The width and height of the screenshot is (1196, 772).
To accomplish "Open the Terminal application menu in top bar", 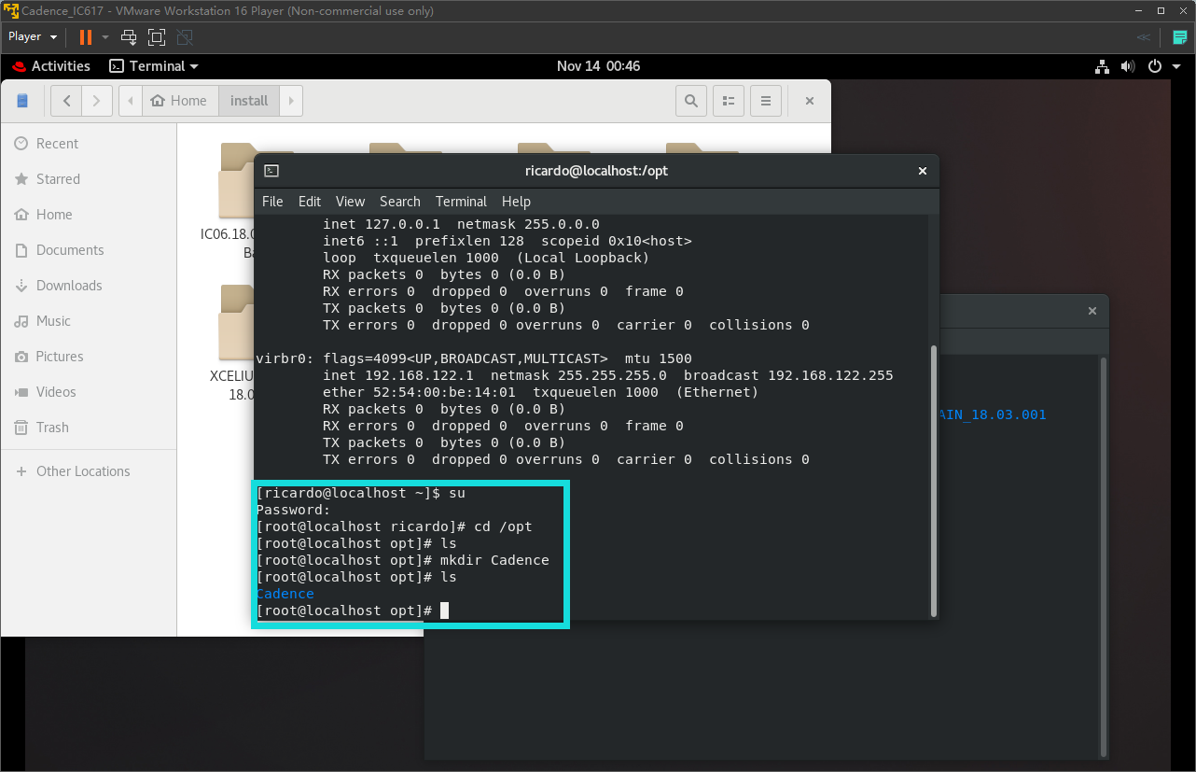I will [x=154, y=66].
